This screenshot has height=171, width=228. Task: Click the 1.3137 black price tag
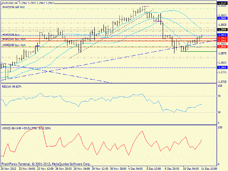pyautogui.click(x=222, y=4)
